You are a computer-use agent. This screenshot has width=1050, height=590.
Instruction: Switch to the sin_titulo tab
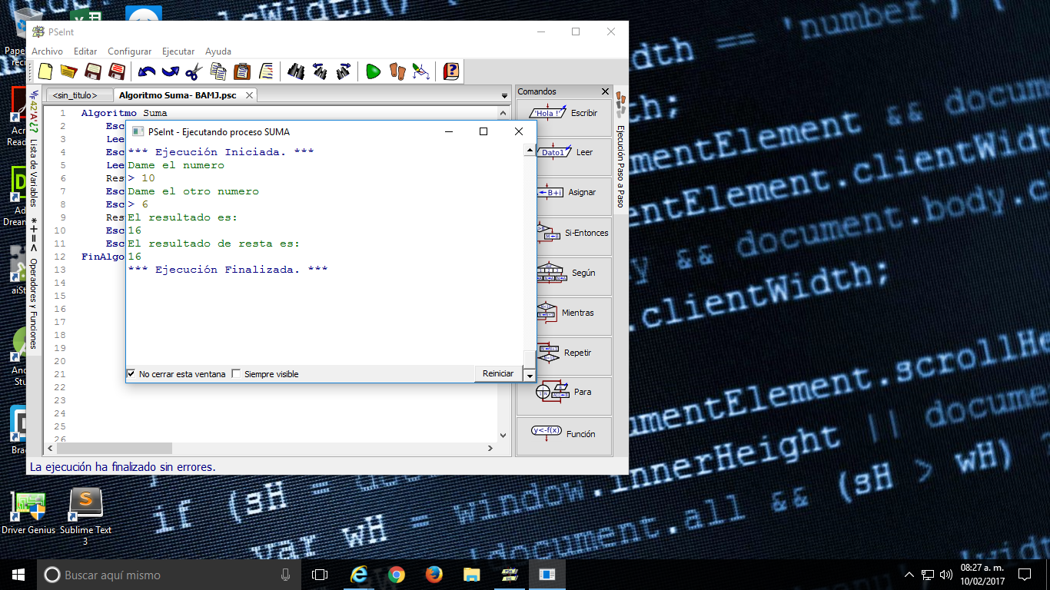(x=75, y=94)
